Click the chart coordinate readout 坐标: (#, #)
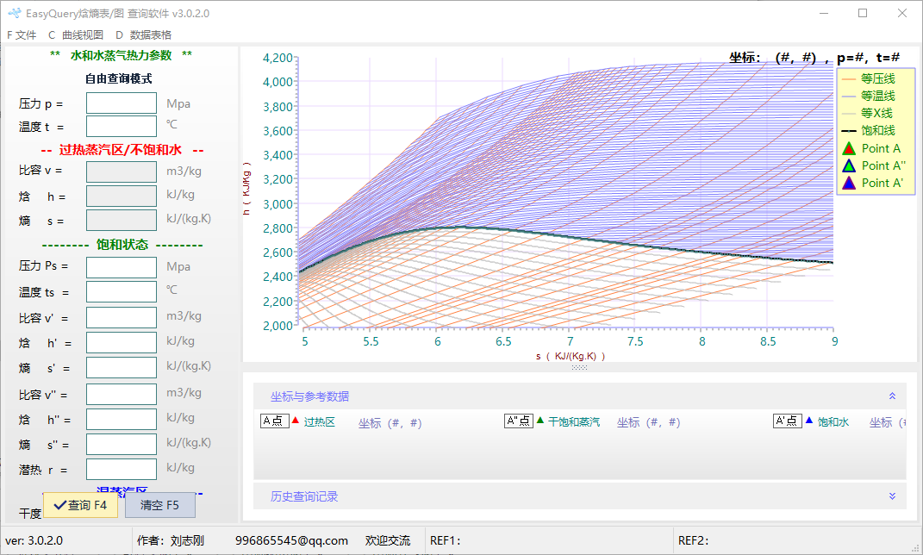Screen dimensions: 923x555 (772, 57)
